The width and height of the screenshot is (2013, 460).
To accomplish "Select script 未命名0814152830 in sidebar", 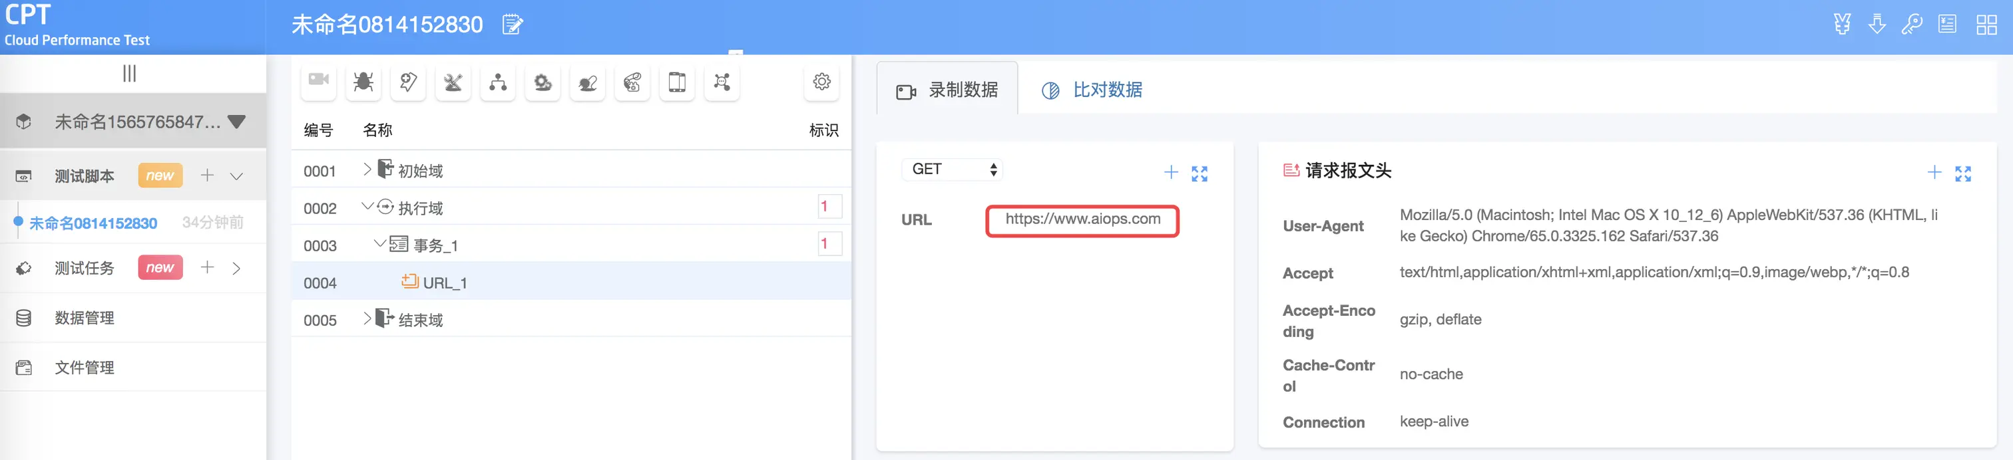I will [93, 223].
